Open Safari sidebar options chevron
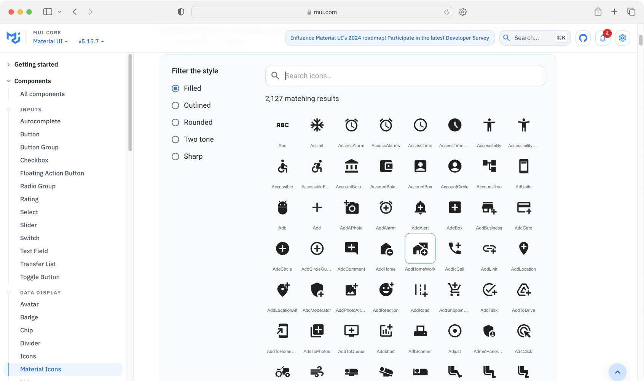This screenshot has height=381, width=644. pyautogui.click(x=59, y=12)
